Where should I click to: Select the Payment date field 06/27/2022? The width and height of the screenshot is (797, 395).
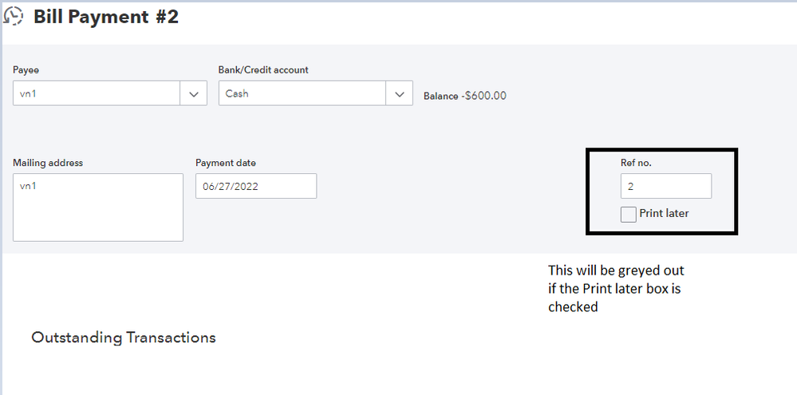pos(255,186)
